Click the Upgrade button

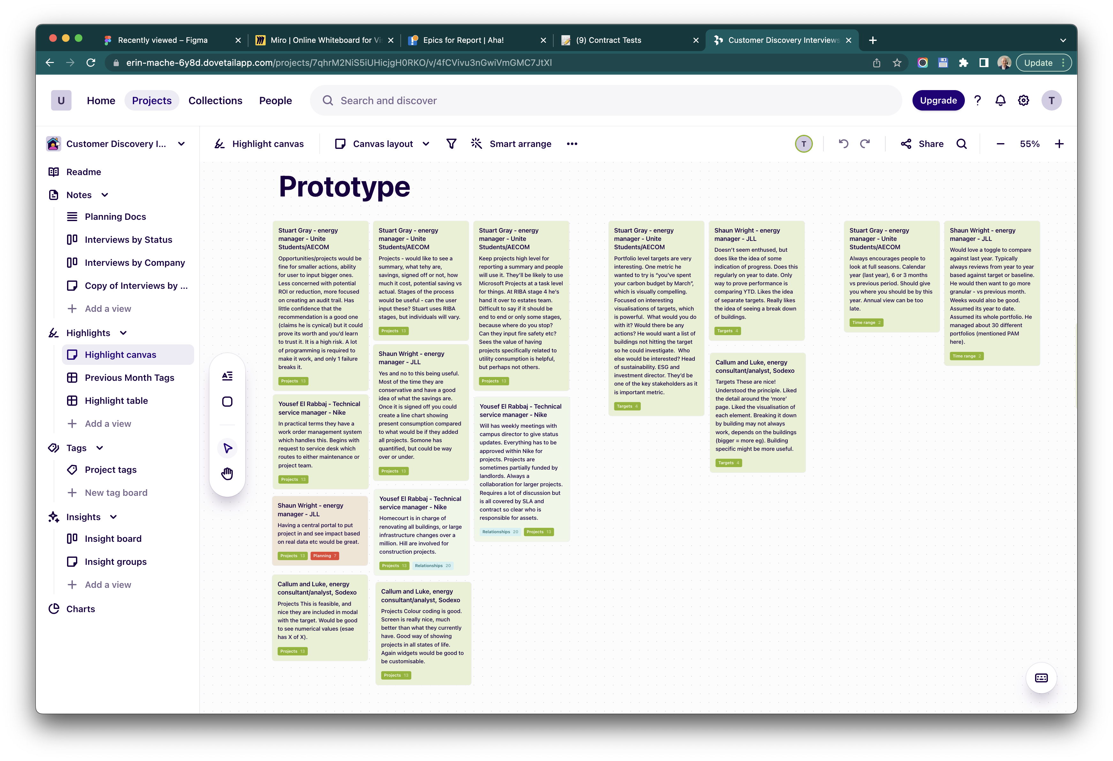(x=938, y=101)
